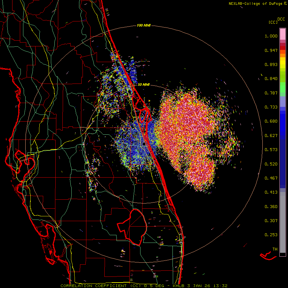Click the 100 NMI range ring label

coord(144,25)
